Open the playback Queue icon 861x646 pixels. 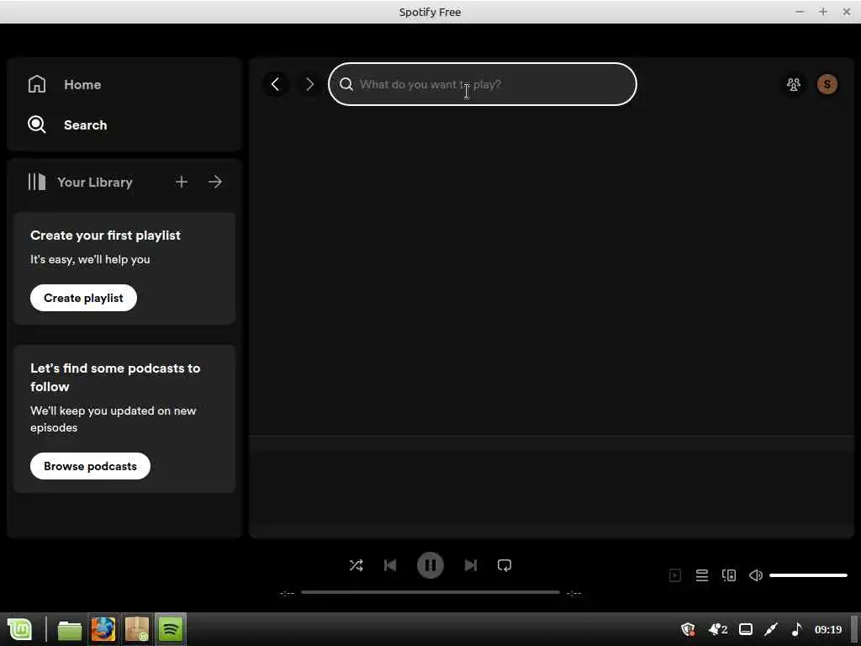(x=702, y=575)
